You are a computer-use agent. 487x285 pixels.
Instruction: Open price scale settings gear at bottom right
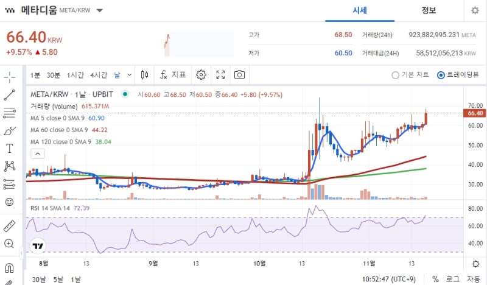tap(475, 264)
